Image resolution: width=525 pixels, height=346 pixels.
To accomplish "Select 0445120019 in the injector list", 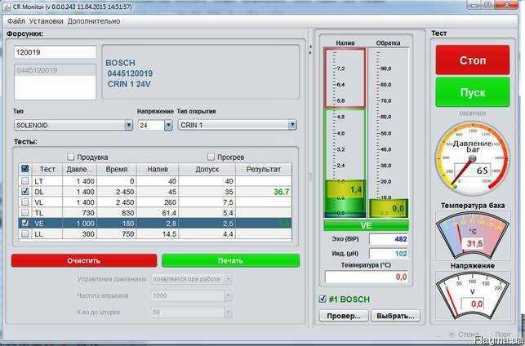I will 55,70.
